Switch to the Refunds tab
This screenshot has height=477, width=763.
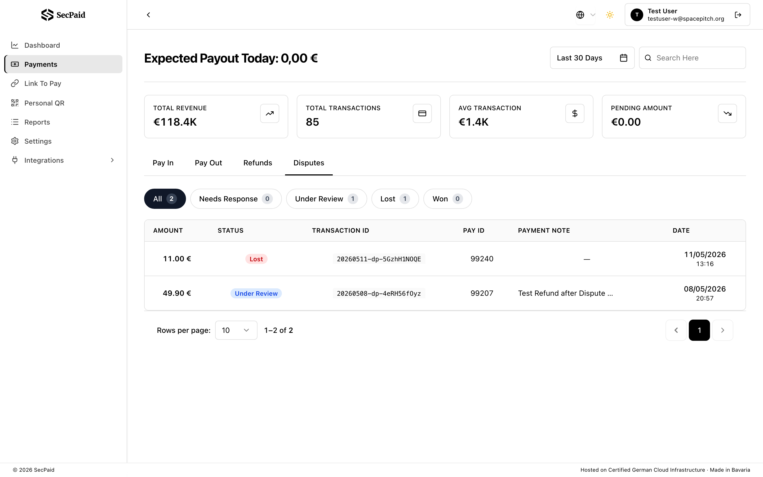click(258, 163)
